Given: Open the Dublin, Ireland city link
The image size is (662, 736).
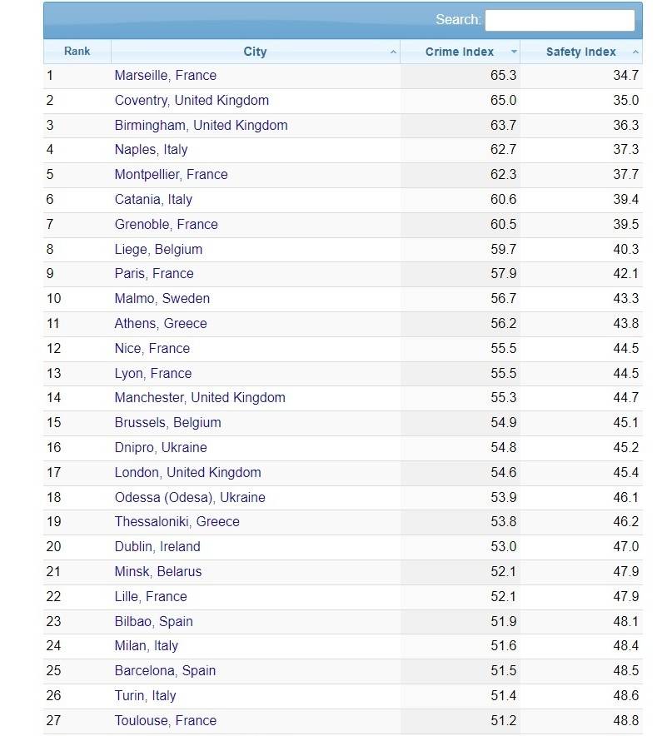Looking at the screenshot, I should pyautogui.click(x=157, y=547).
